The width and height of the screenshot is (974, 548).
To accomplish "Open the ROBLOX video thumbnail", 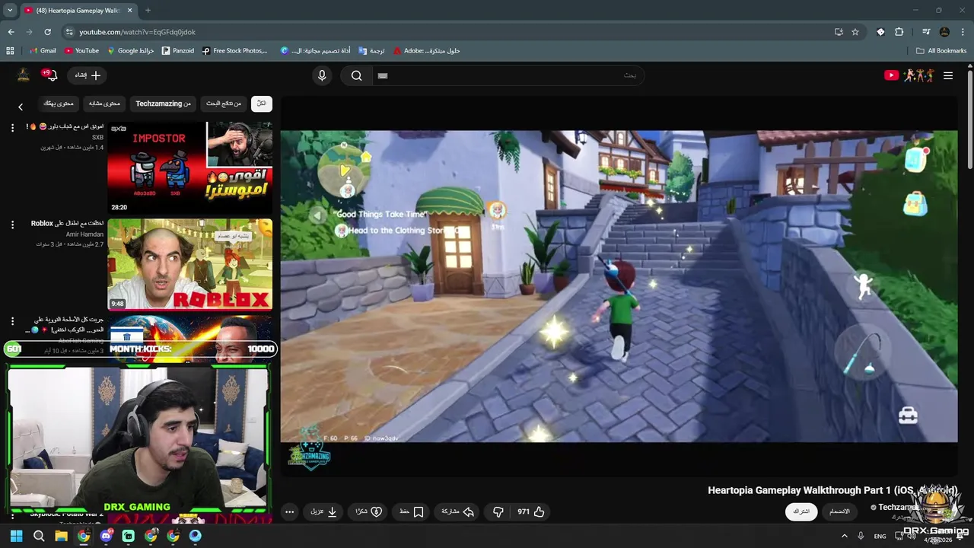I will point(189,264).
